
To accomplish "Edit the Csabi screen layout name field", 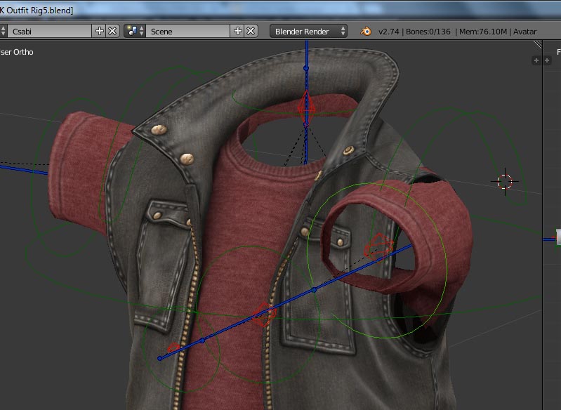I will 49,31.
